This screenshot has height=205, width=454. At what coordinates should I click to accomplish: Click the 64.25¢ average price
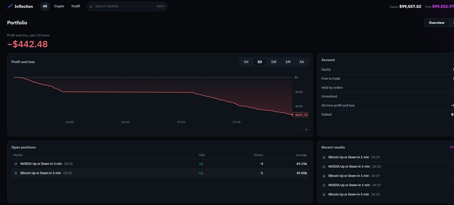302,164
